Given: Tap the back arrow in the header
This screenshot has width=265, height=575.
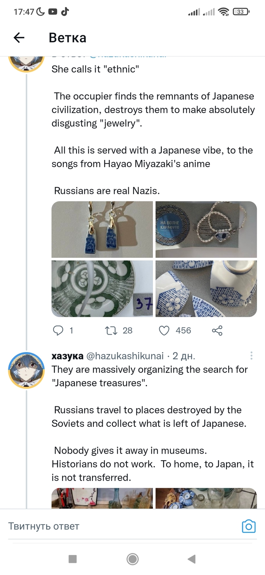Looking at the screenshot, I should 19,37.
